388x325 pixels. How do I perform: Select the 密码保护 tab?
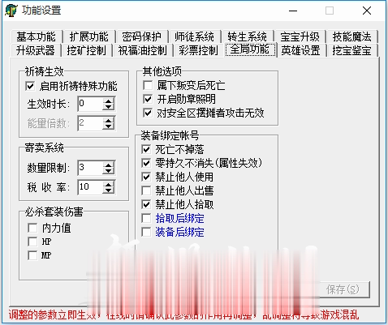141,36
